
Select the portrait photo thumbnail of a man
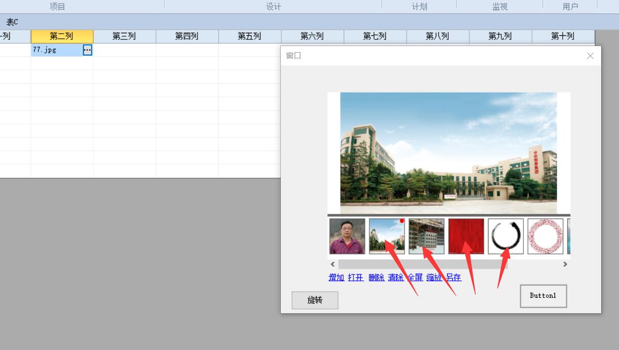(347, 236)
